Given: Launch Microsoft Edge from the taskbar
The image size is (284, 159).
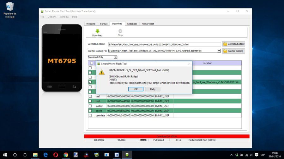Looking at the screenshot, I should (45, 155).
